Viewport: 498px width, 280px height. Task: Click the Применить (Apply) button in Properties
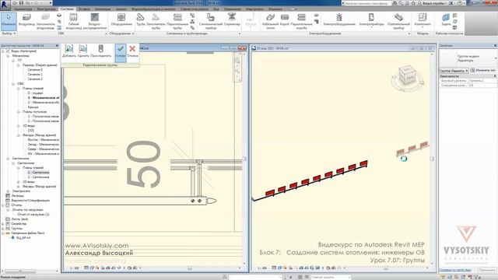pos(487,270)
